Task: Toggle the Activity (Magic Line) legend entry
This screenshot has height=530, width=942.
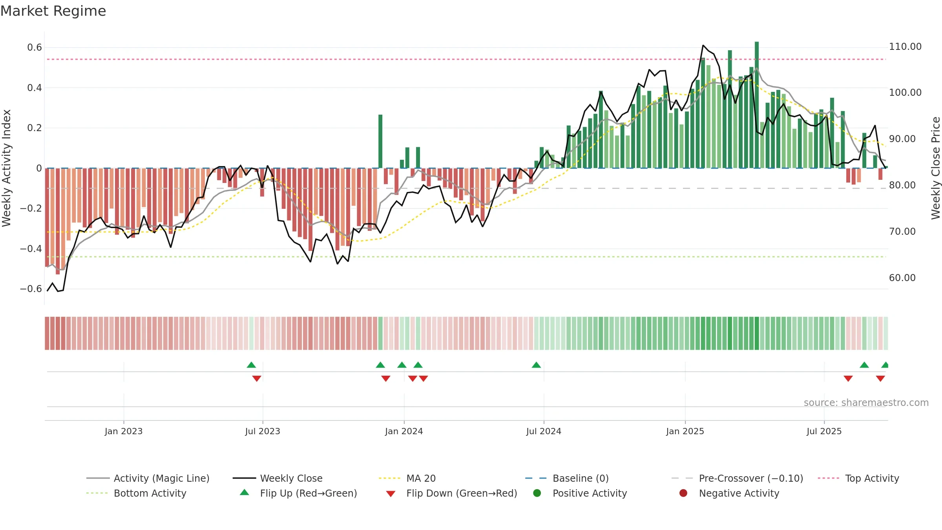Action: pyautogui.click(x=148, y=478)
